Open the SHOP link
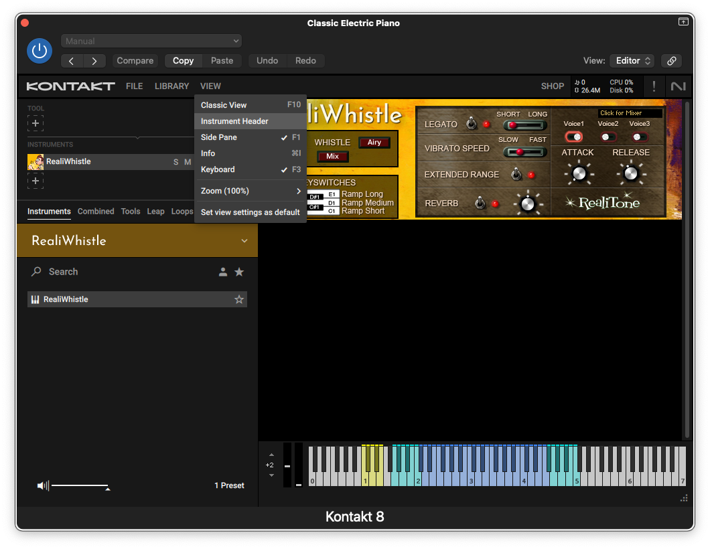The width and height of the screenshot is (710, 549). point(553,86)
